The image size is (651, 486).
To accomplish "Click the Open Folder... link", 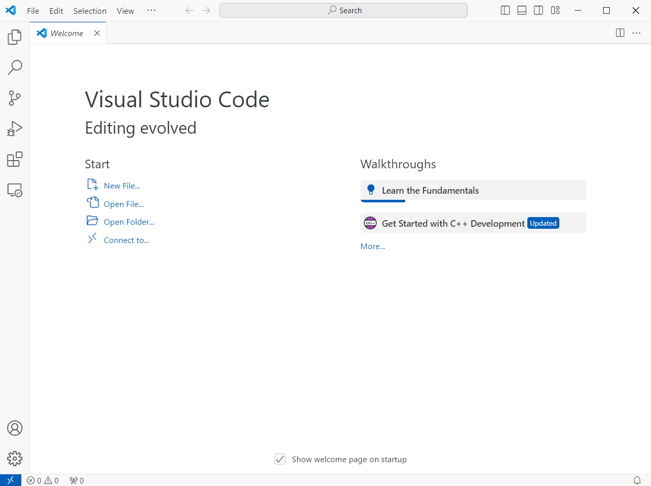I will coord(129,222).
